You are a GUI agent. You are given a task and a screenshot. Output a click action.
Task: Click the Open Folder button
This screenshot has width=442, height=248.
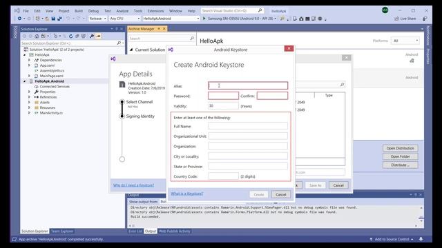[401, 156]
